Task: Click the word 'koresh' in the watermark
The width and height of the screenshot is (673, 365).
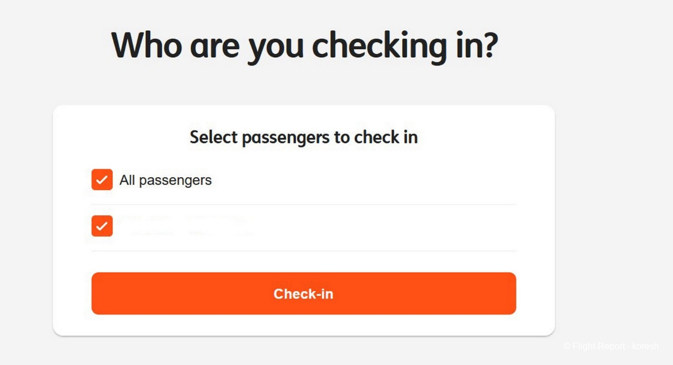Action: point(646,346)
